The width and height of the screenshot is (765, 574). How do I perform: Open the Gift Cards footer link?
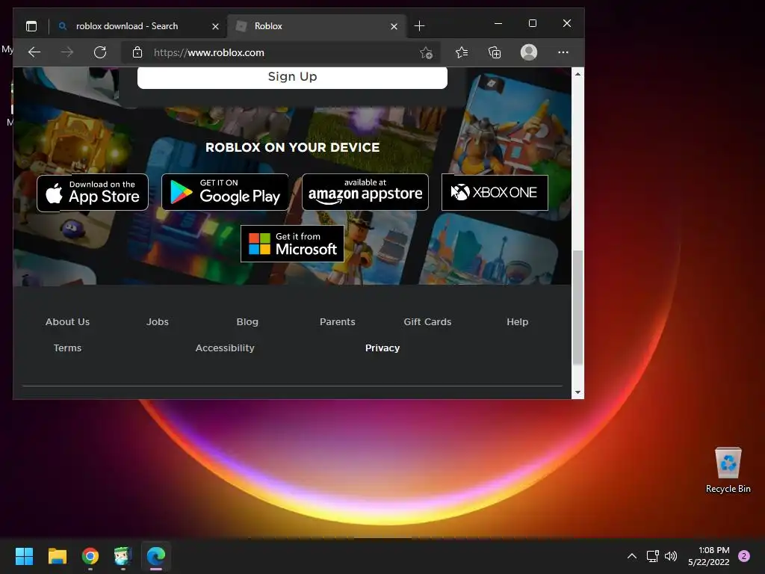point(427,321)
